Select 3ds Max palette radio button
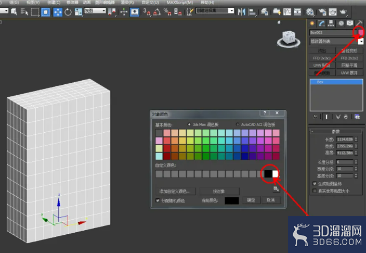This screenshot has height=253, width=366. point(189,124)
